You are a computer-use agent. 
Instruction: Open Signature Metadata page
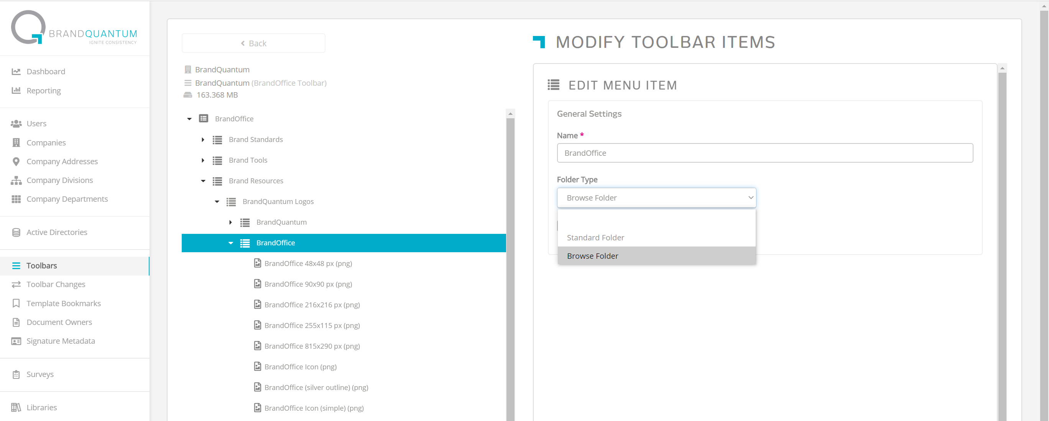point(61,341)
